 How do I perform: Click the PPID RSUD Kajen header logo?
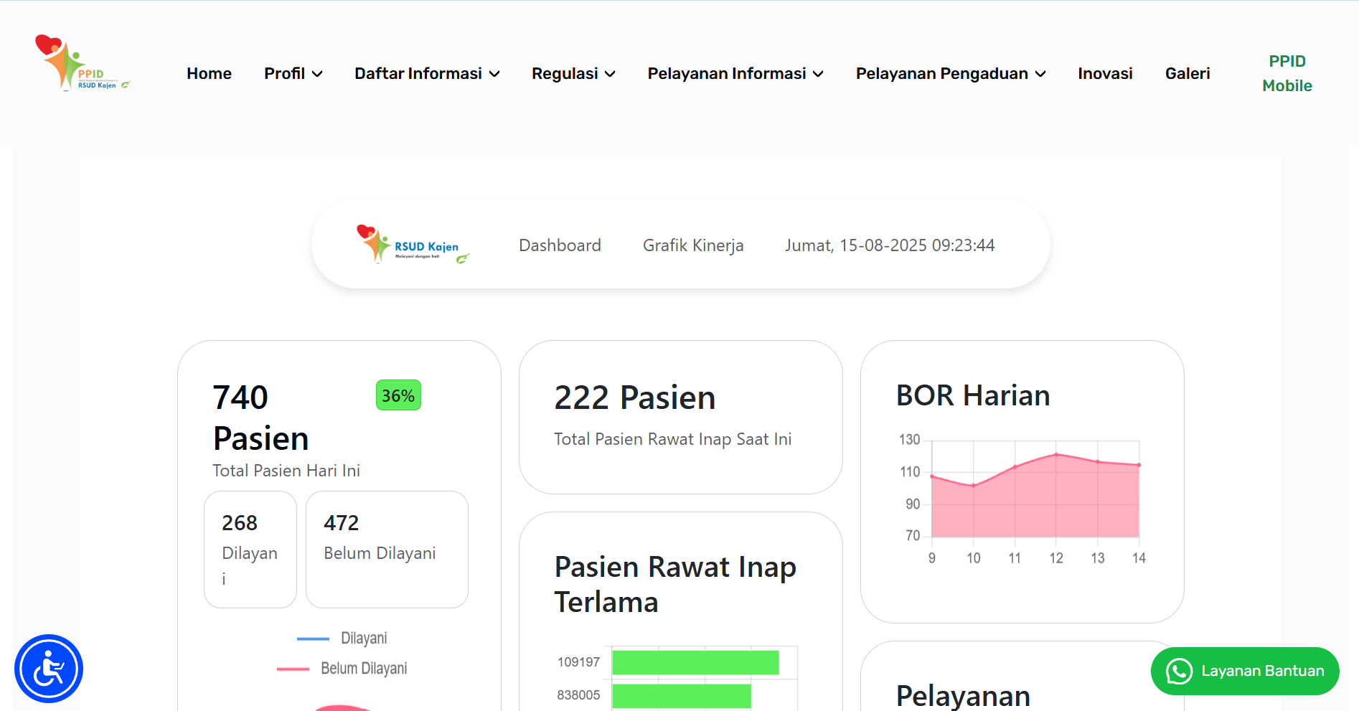pos(81,63)
